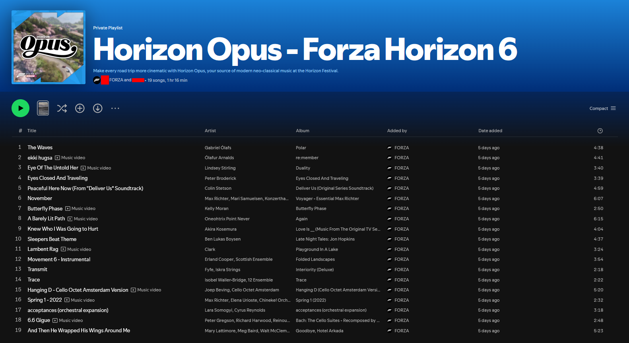Click Music video icon for Lambent Rag
The width and height of the screenshot is (629, 343).
(x=63, y=249)
